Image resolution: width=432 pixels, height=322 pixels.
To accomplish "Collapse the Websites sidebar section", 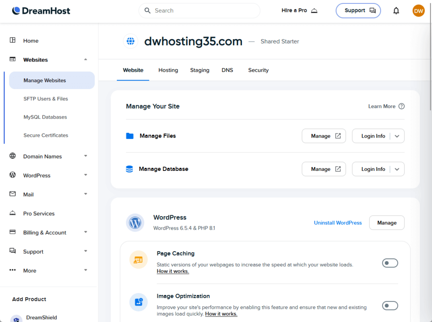I will click(x=86, y=59).
